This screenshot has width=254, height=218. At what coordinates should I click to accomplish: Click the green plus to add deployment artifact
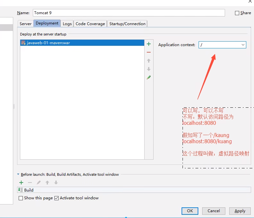149,44
